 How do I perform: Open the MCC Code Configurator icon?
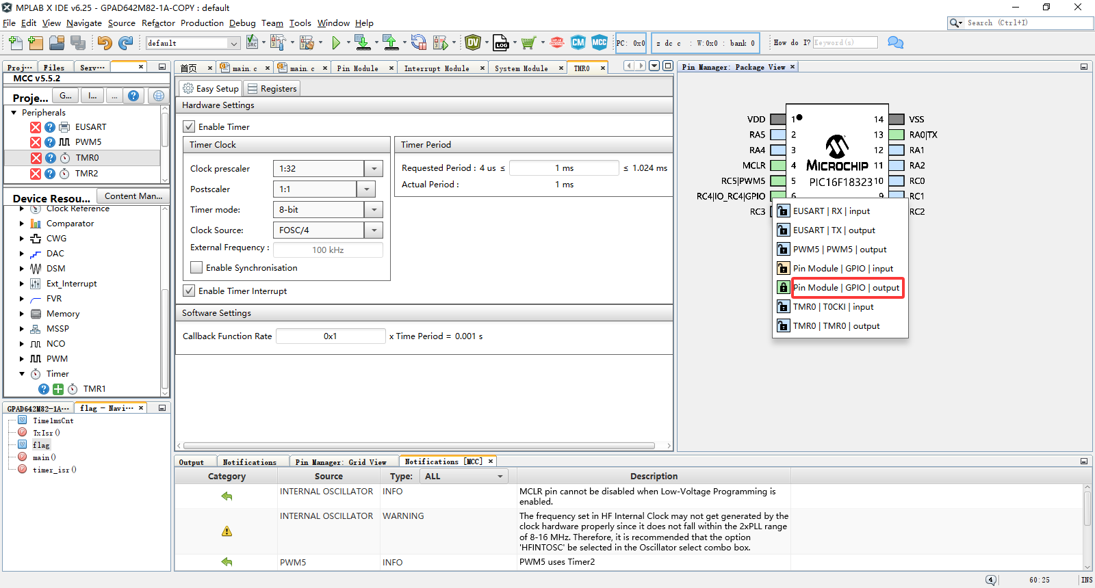(600, 42)
